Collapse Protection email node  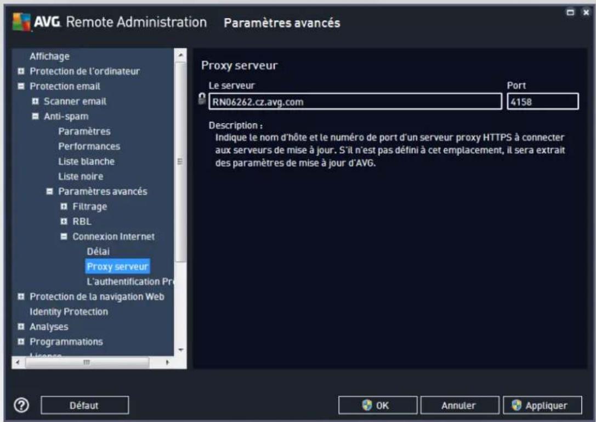[21, 86]
